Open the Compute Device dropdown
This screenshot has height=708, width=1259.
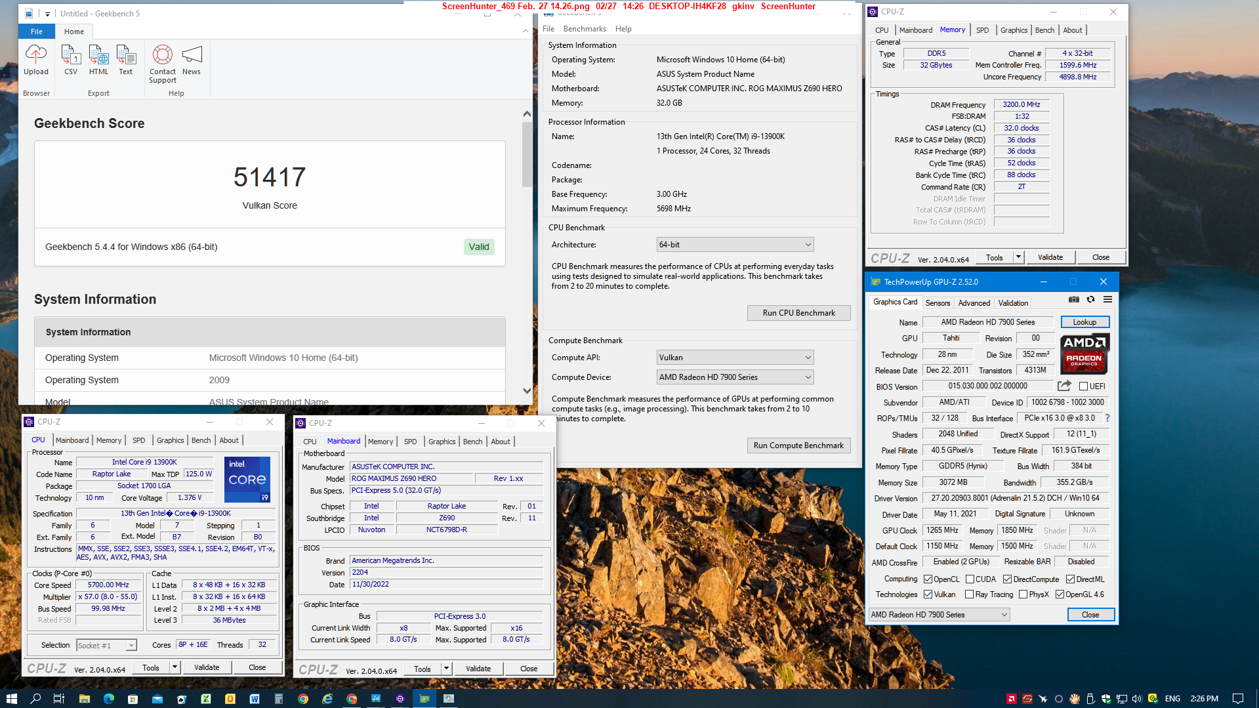pyautogui.click(x=735, y=377)
